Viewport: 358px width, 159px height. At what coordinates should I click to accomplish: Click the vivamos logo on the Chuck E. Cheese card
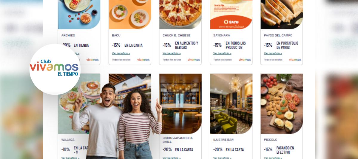point(194,59)
